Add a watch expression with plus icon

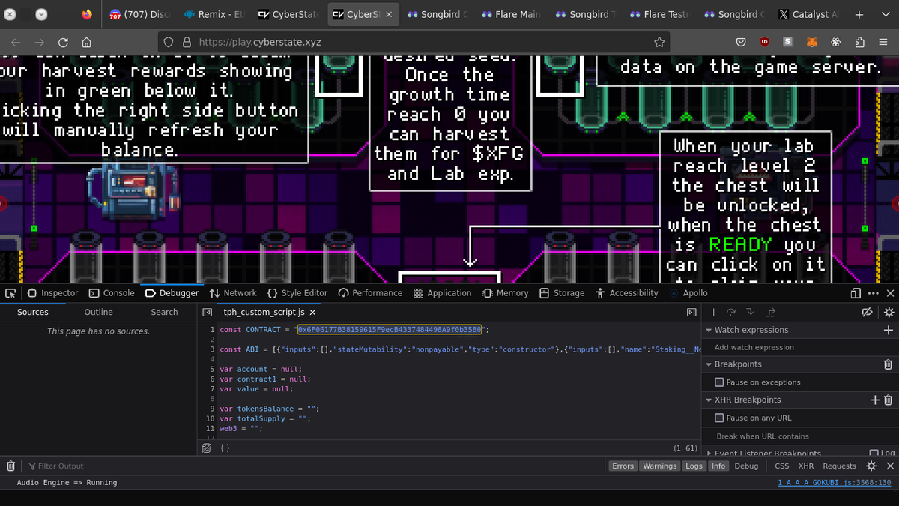(x=889, y=330)
